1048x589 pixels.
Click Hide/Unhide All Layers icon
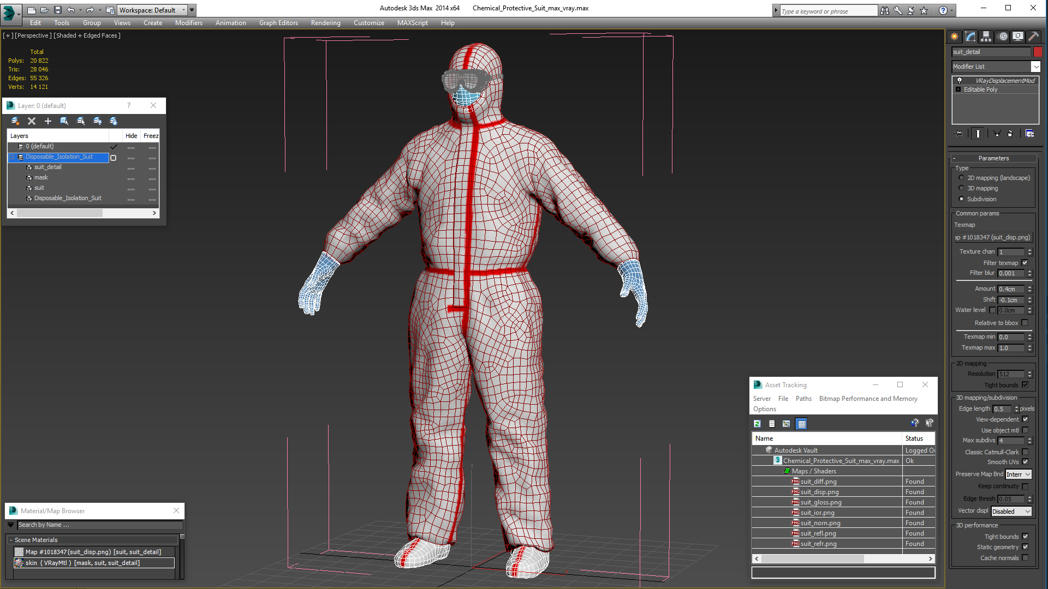97,121
